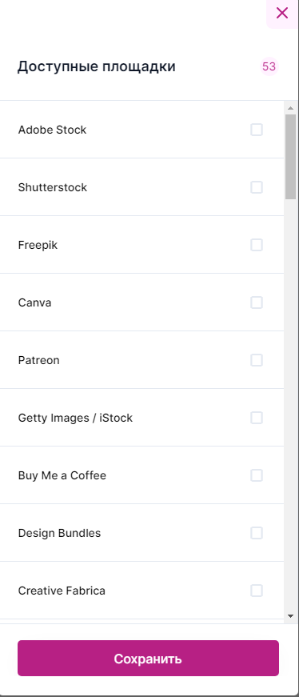The height and width of the screenshot is (697, 299).
Task: Click the list scrollbar thumb
Action: pyautogui.click(x=290, y=157)
